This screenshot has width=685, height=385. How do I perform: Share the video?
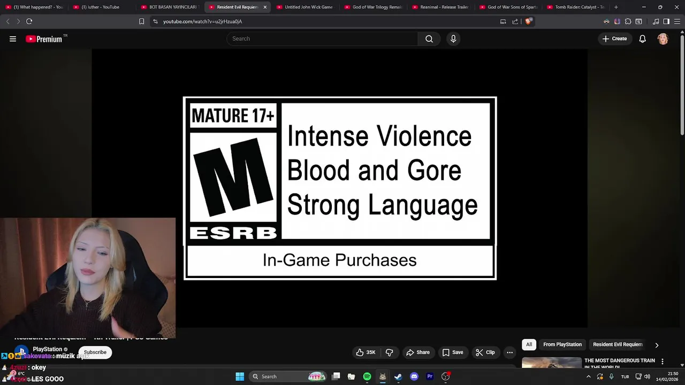coord(417,352)
